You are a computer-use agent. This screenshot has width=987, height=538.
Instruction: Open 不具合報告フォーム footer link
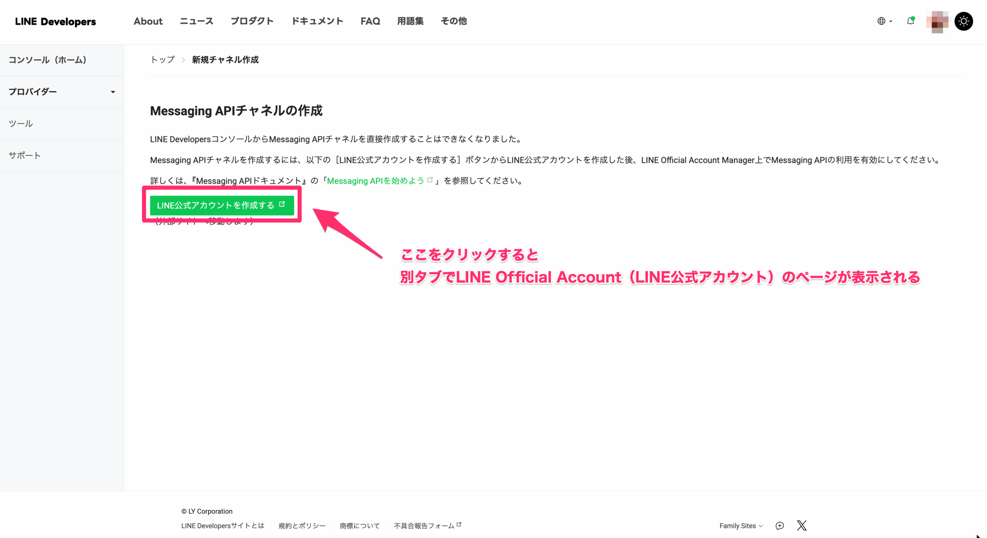point(427,526)
